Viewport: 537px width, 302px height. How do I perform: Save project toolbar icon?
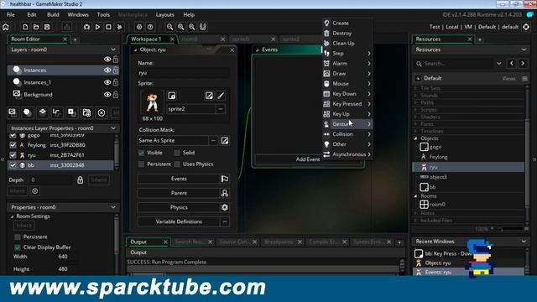47,27
